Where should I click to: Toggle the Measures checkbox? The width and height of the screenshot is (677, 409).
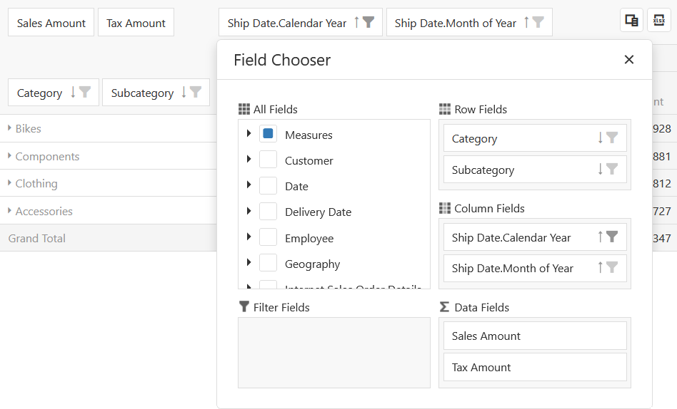269,134
